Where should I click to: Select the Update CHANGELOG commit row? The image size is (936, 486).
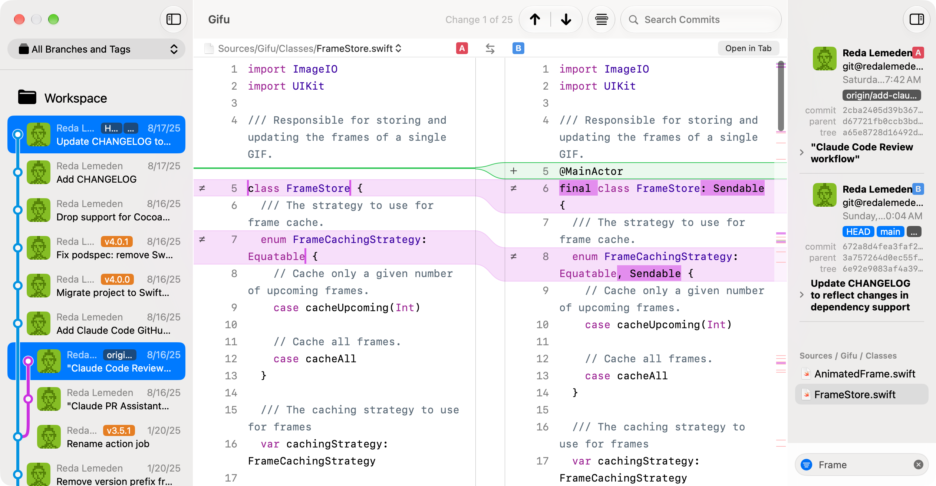(96, 134)
